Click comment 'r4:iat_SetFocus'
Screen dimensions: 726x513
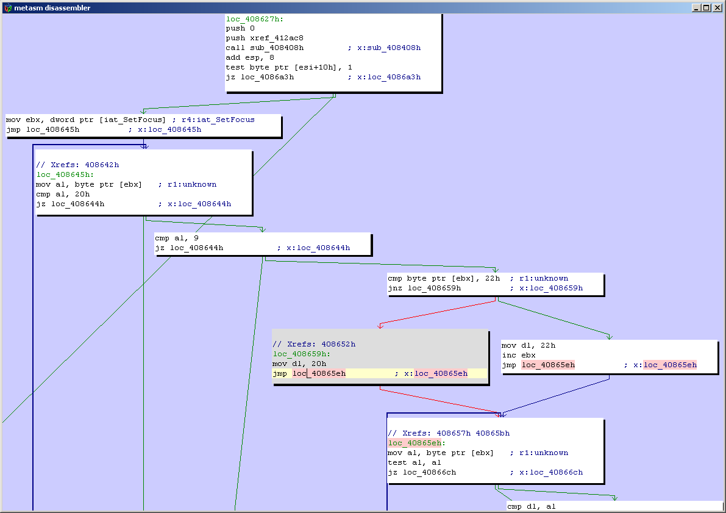(218, 120)
